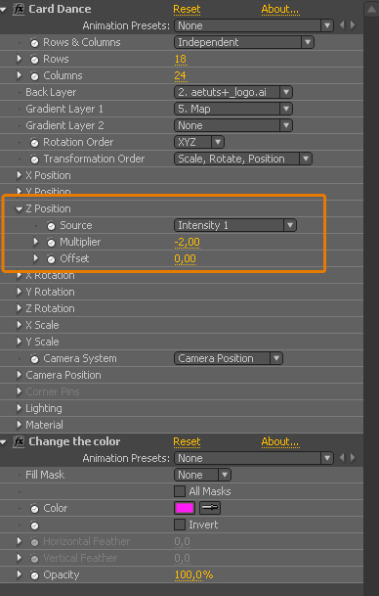Select the Color eyedropper tool

[210, 508]
